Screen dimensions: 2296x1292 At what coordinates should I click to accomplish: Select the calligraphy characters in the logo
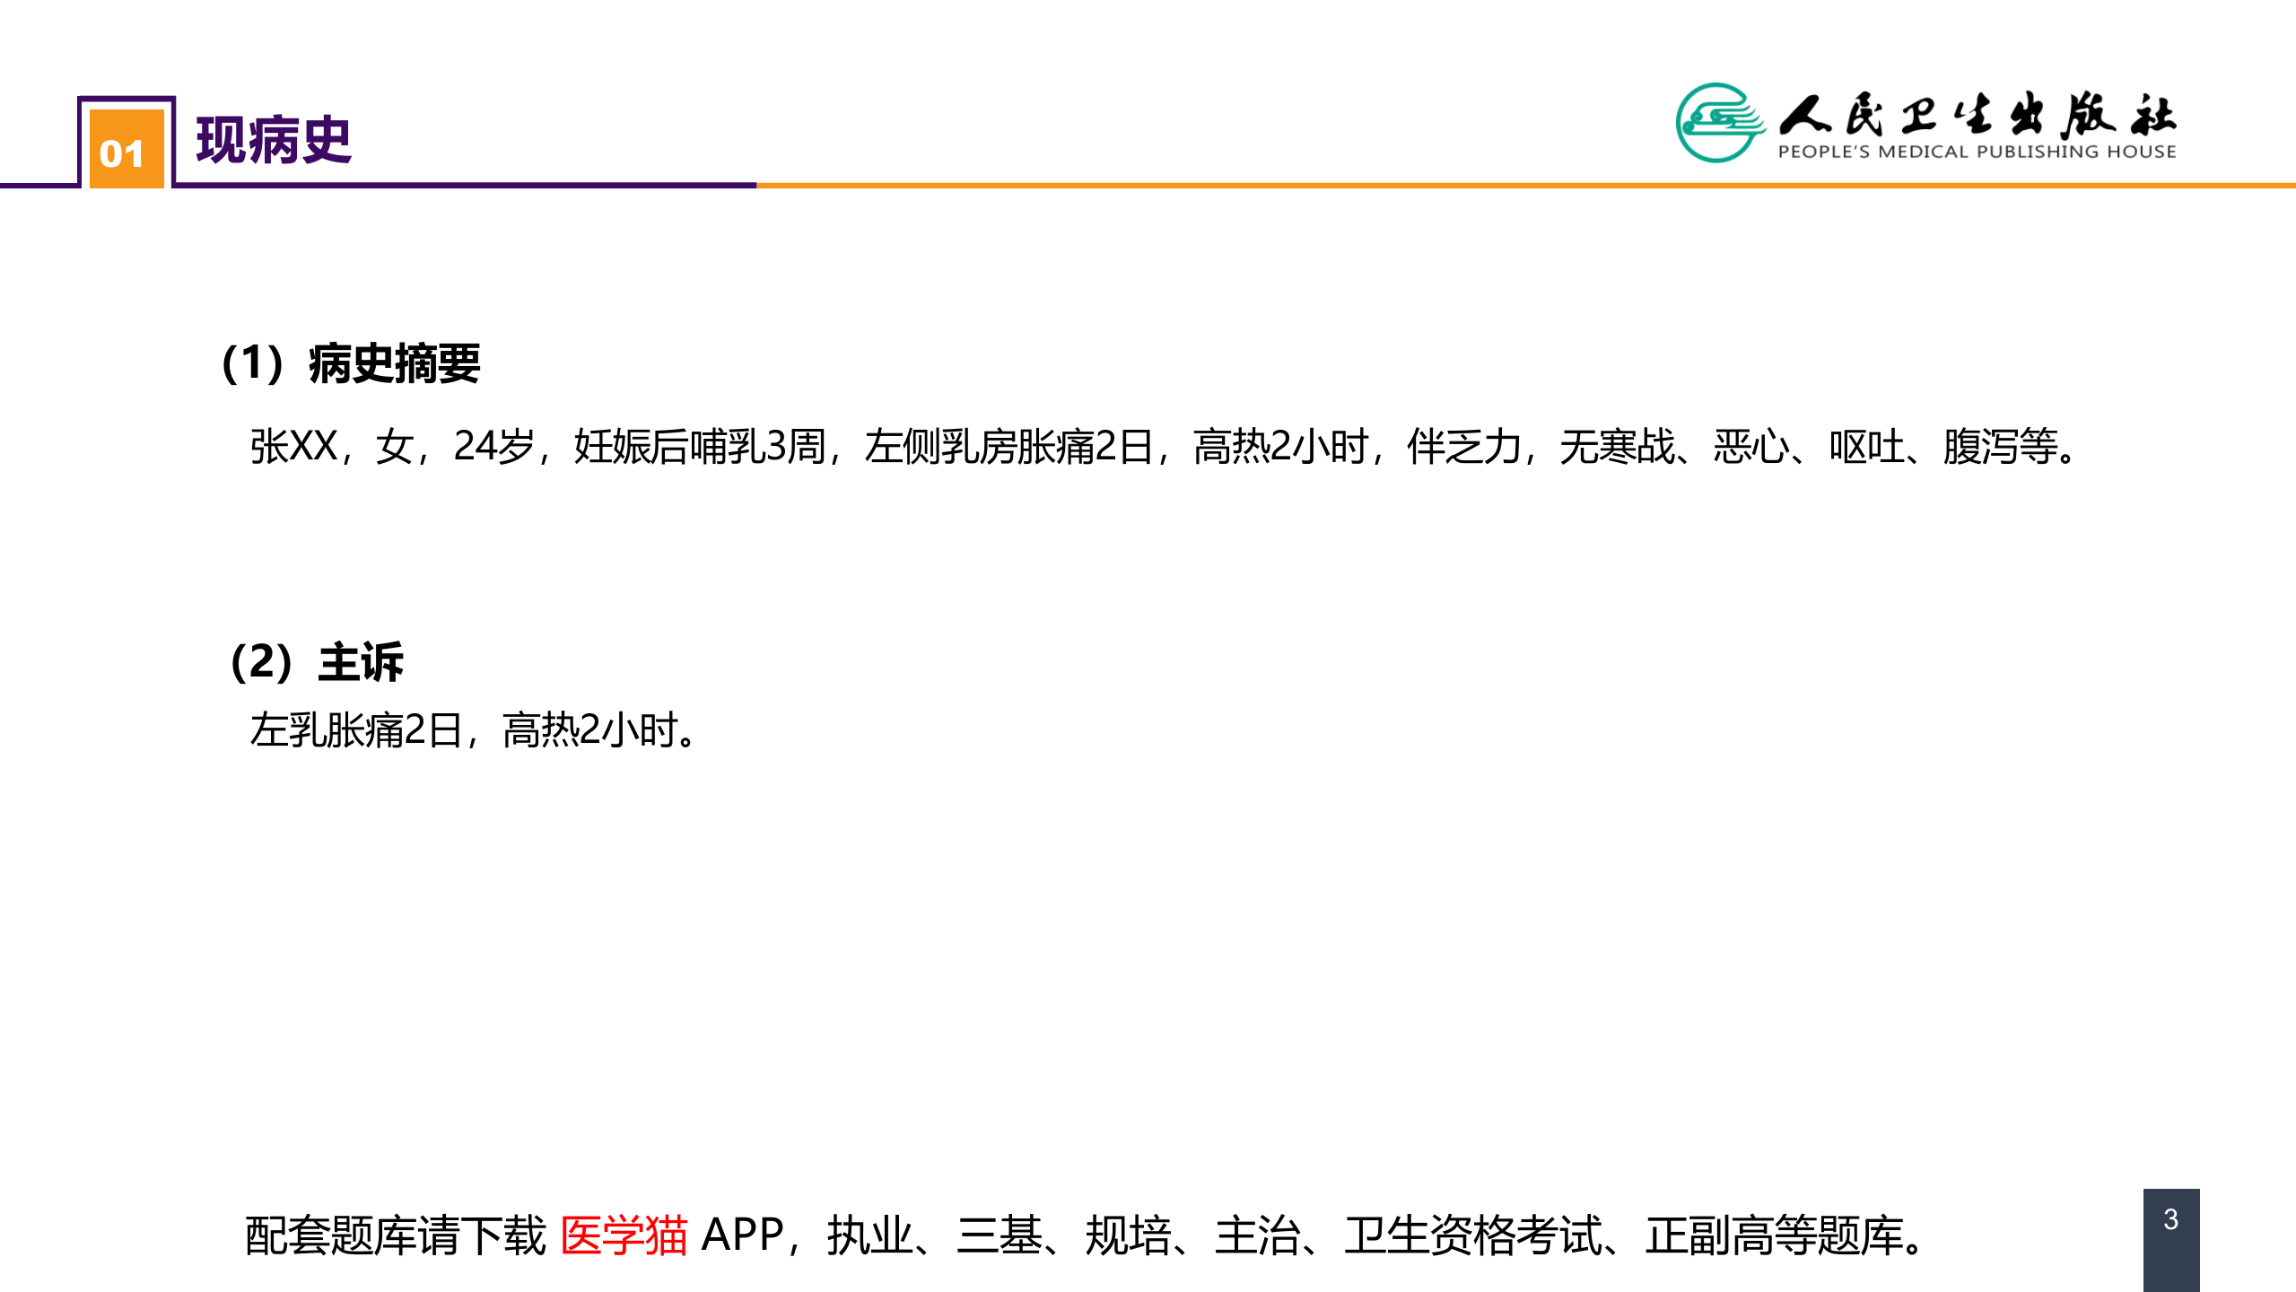(1987, 117)
